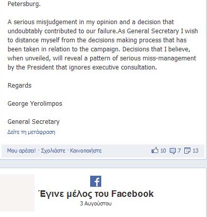This screenshot has width=207, height=217.
Task: Click the word 'Petersburg.' at top
Action: (24, 4)
